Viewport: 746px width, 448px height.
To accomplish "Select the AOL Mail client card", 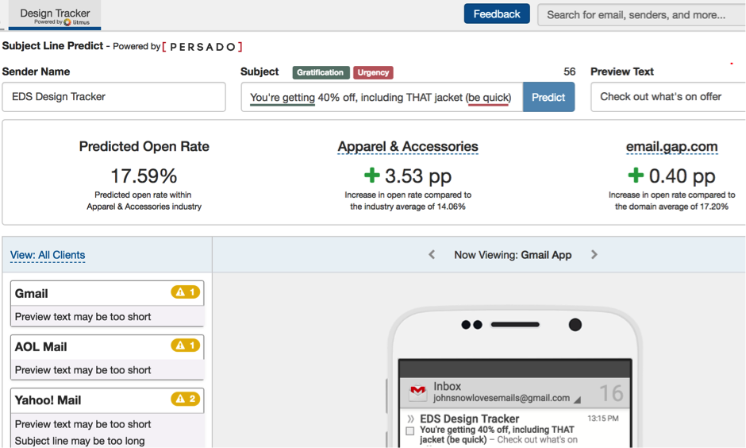I will tap(107, 357).
